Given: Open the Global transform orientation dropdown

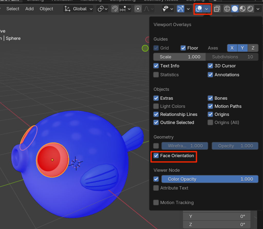Looking at the screenshot, I should pyautogui.click(x=79, y=9).
